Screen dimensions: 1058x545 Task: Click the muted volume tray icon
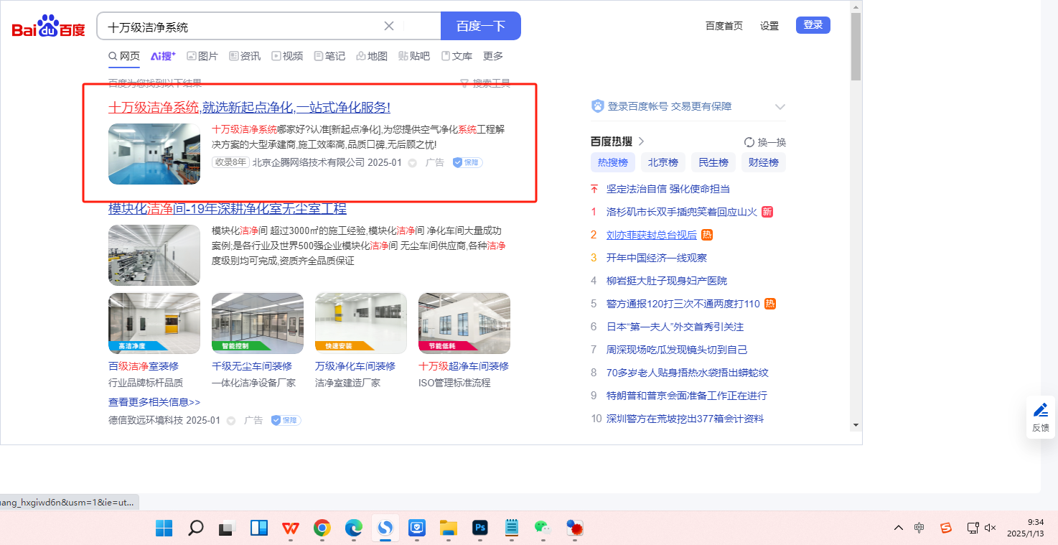click(991, 528)
